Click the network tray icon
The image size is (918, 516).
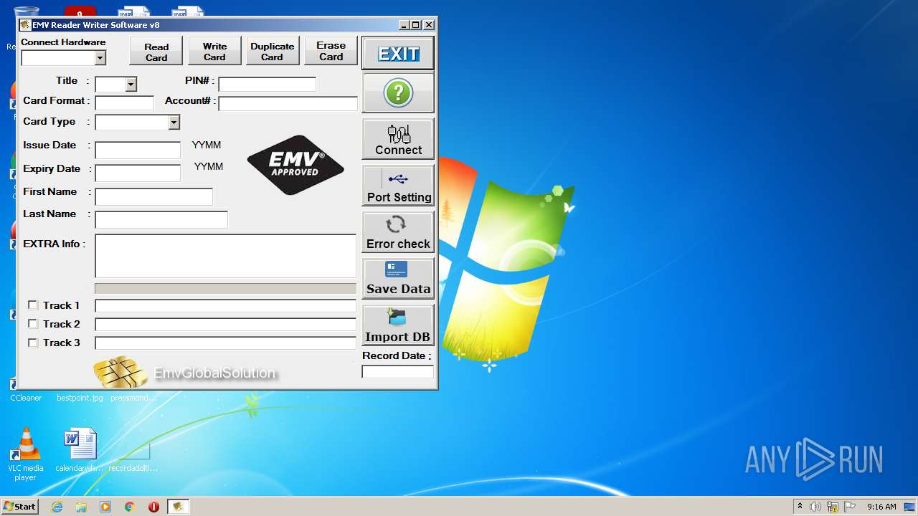(x=833, y=507)
